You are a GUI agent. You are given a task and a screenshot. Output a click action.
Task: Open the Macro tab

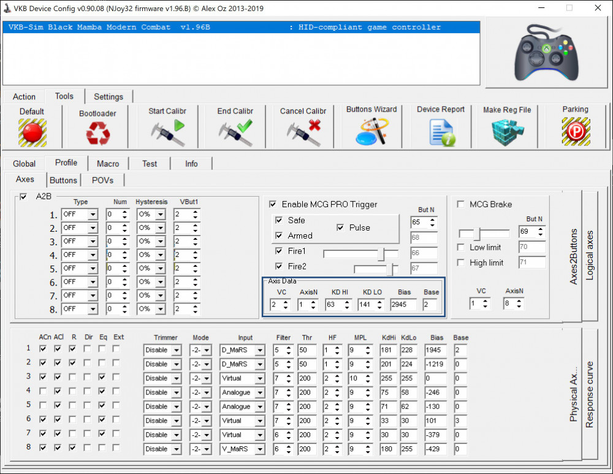coord(108,164)
